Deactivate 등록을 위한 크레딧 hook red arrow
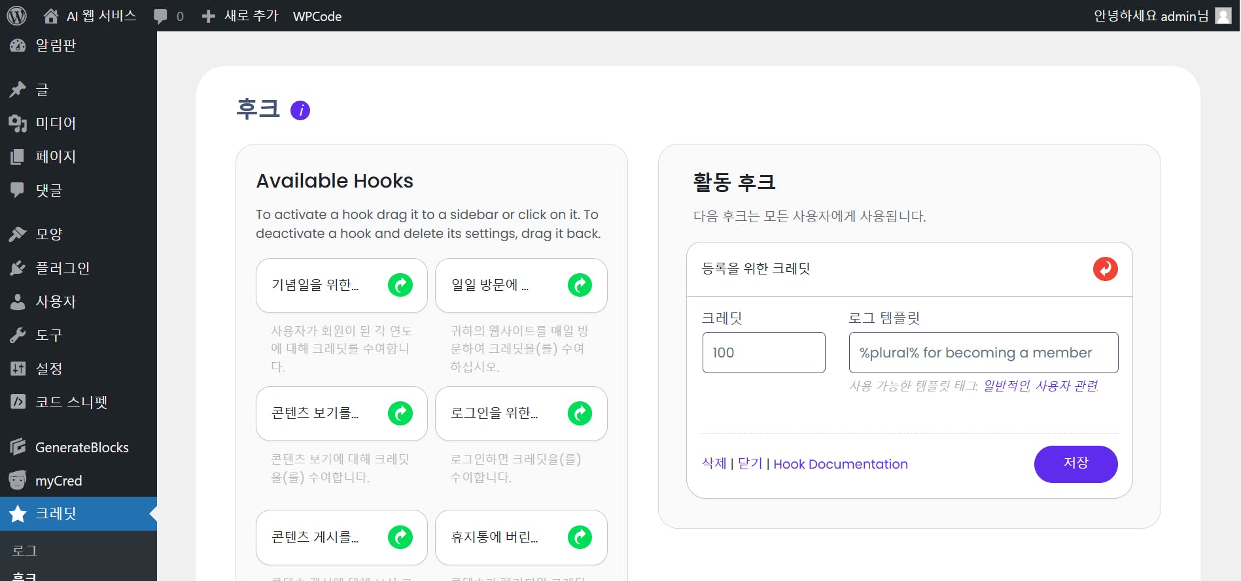 point(1106,269)
